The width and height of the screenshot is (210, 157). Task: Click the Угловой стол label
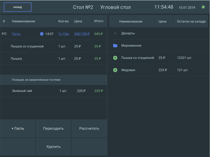(115, 7)
